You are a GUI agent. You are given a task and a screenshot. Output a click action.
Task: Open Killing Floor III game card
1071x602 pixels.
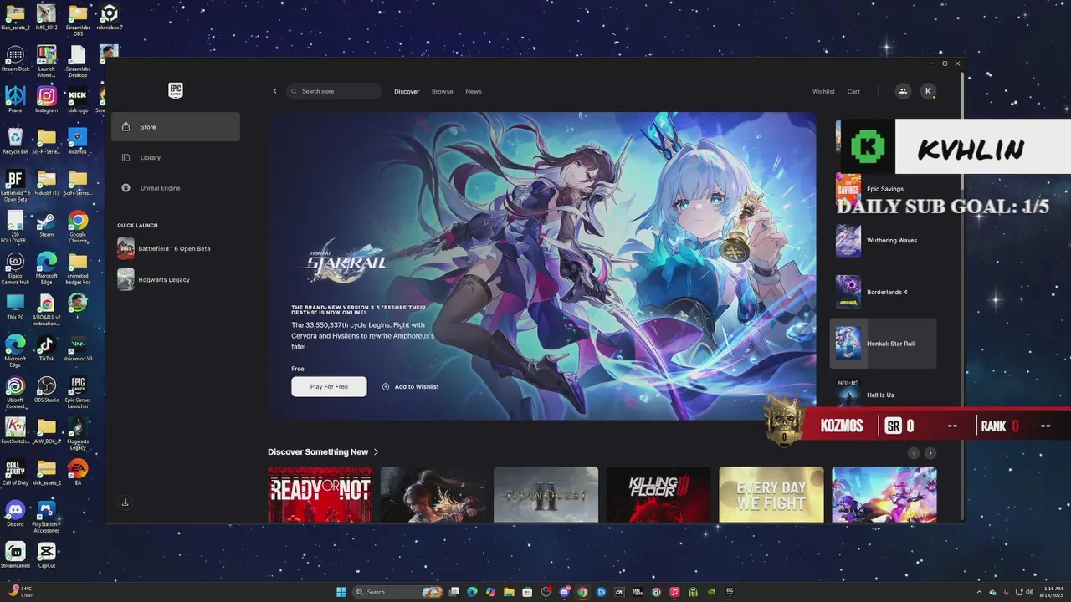658,495
